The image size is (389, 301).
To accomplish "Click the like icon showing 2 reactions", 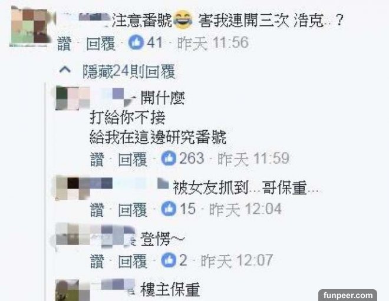I will coord(169,260).
